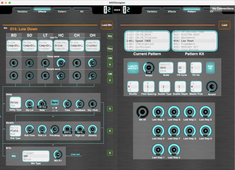Click the Dly→Rvb knob

pos(92,104)
